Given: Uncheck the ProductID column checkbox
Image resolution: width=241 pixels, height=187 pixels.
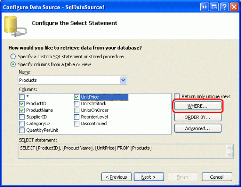Looking at the screenshot, I should pyautogui.click(x=22, y=103).
